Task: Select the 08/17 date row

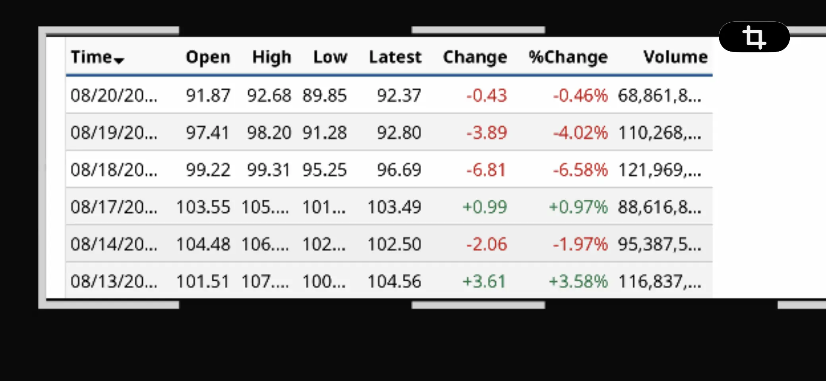Action: 389,207
